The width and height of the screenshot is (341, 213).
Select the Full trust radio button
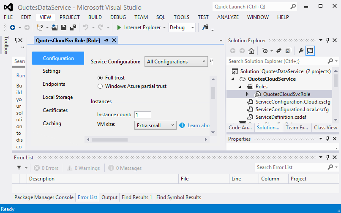pyautogui.click(x=100, y=78)
